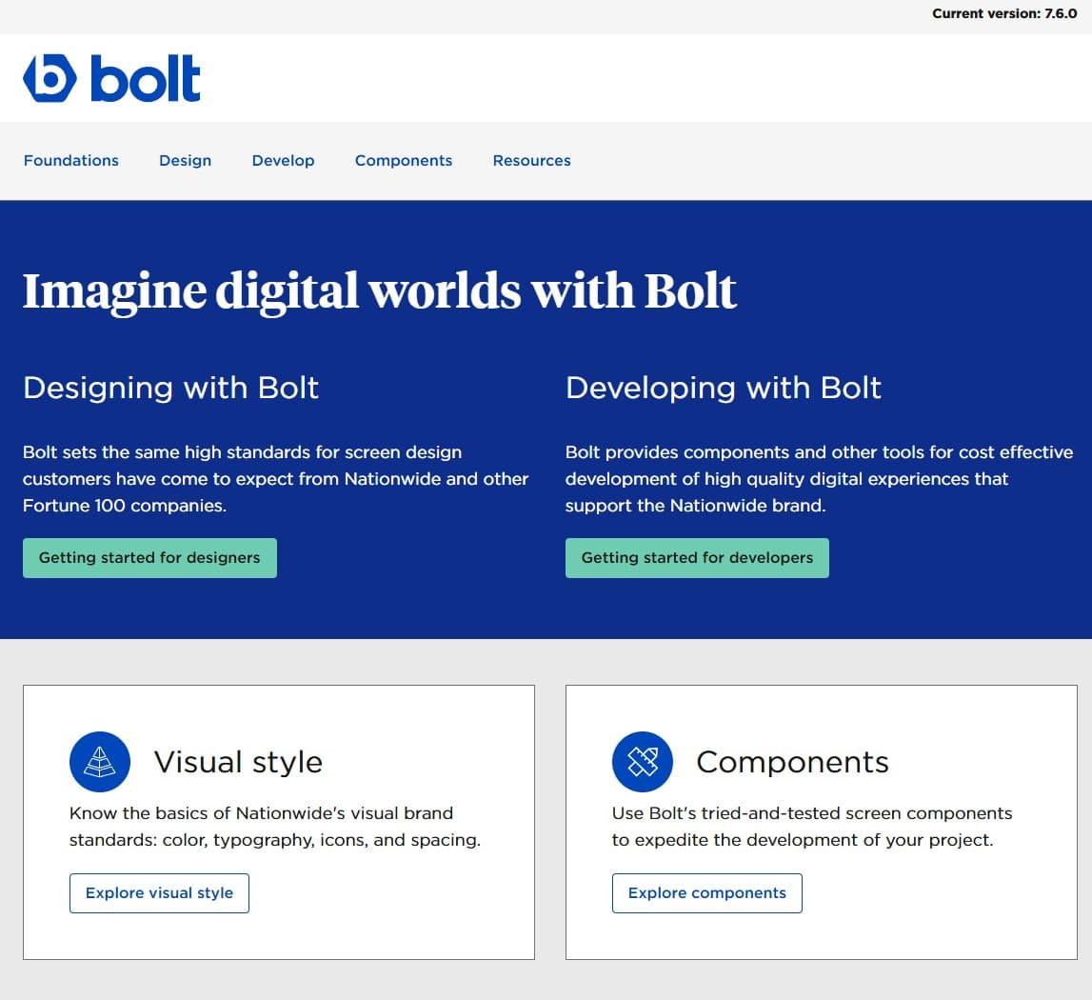This screenshot has height=1000, width=1092.
Task: Select the Components card heading
Action: (792, 762)
